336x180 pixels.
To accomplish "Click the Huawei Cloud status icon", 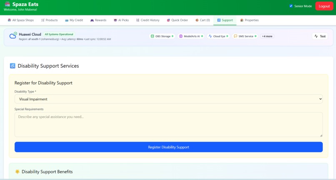I will (13, 35).
